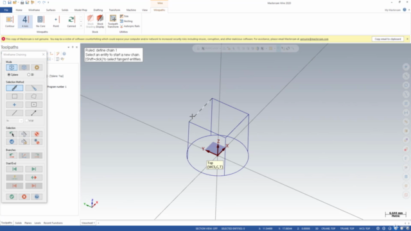The image size is (411, 231).
Task: Click Copy email to clipboard button
Action: coord(388,39)
